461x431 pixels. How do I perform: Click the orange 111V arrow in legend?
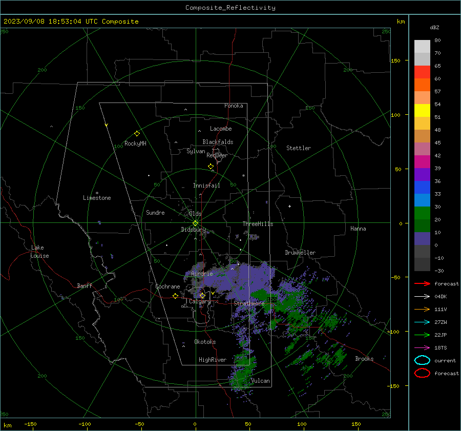pos(422,309)
